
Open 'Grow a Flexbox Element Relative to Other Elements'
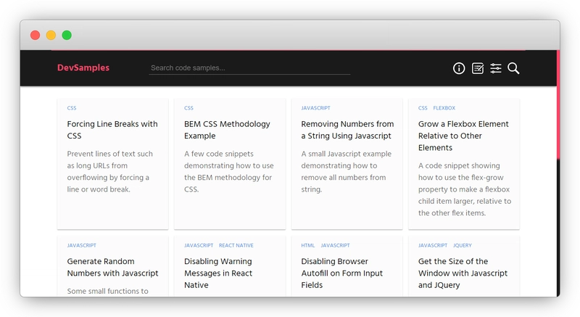463,136
